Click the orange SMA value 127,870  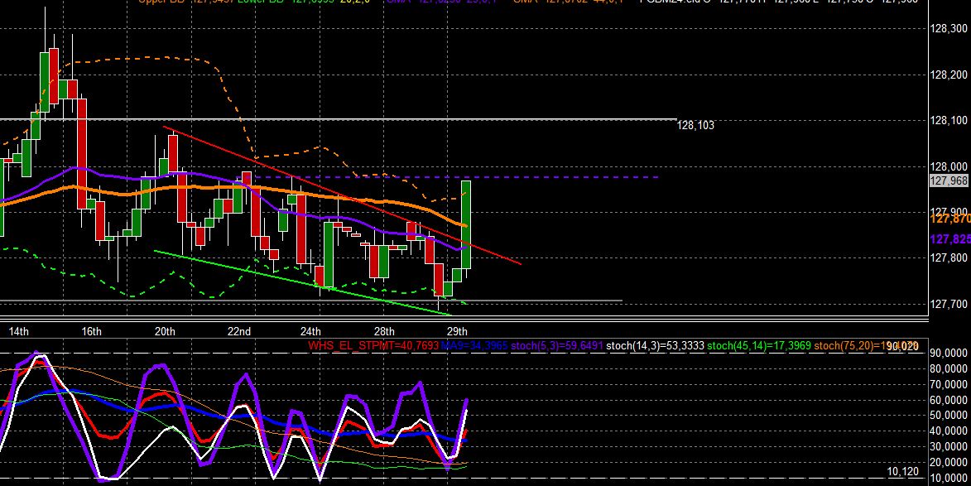coord(950,219)
